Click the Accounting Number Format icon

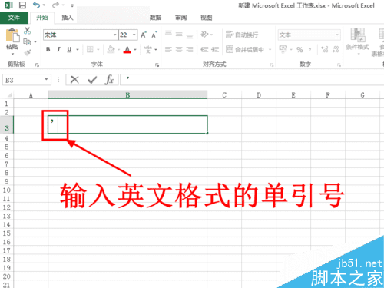coord(283,49)
